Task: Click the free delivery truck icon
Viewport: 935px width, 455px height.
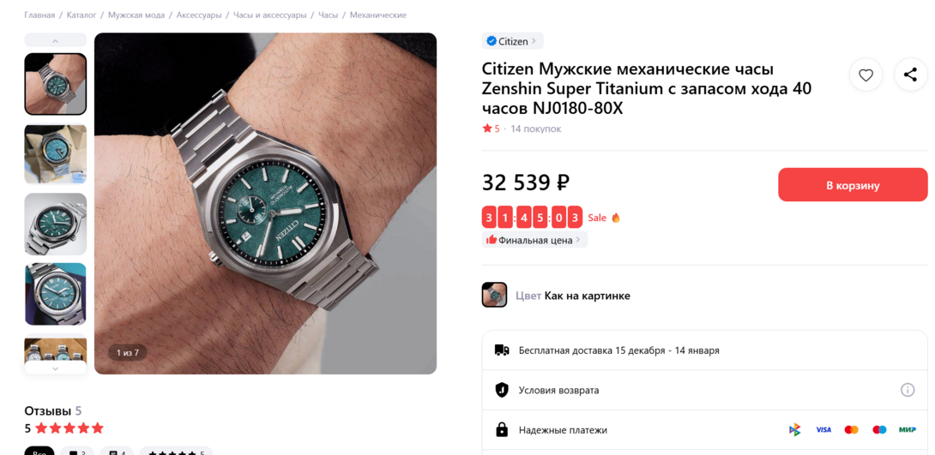Action: (502, 350)
